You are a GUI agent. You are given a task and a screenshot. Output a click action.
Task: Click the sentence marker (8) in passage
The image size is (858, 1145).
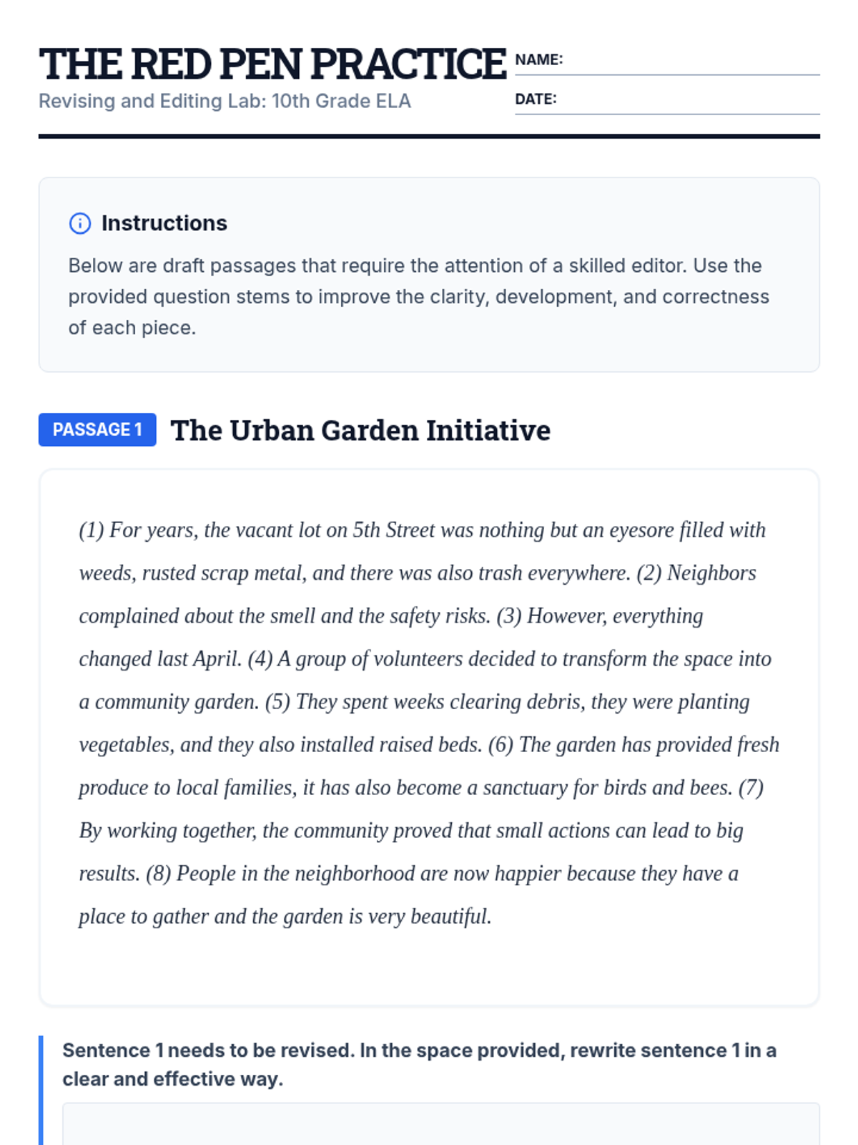(x=158, y=874)
